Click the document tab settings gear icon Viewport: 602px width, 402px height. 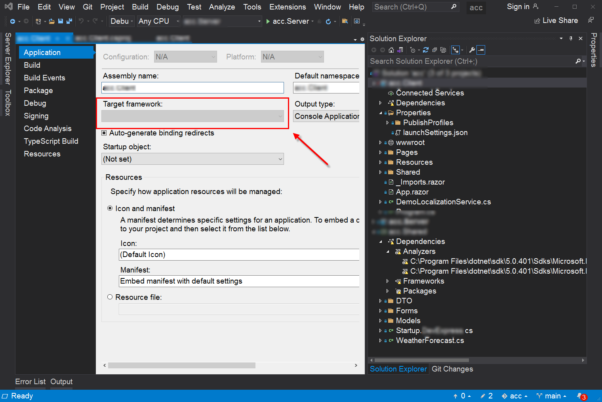362,39
